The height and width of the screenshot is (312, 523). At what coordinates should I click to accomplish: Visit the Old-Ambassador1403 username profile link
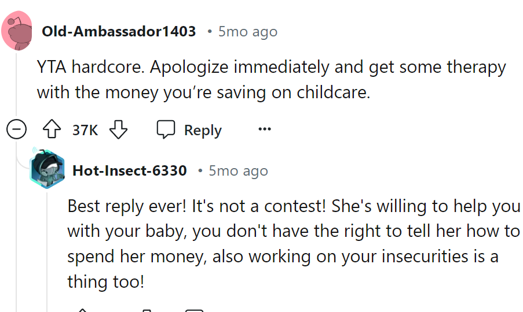[x=119, y=31]
